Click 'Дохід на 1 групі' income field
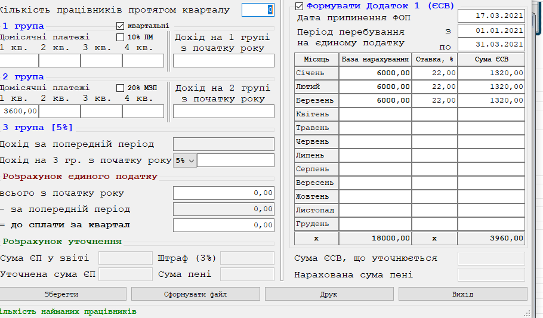The image size is (543, 318). (x=224, y=61)
